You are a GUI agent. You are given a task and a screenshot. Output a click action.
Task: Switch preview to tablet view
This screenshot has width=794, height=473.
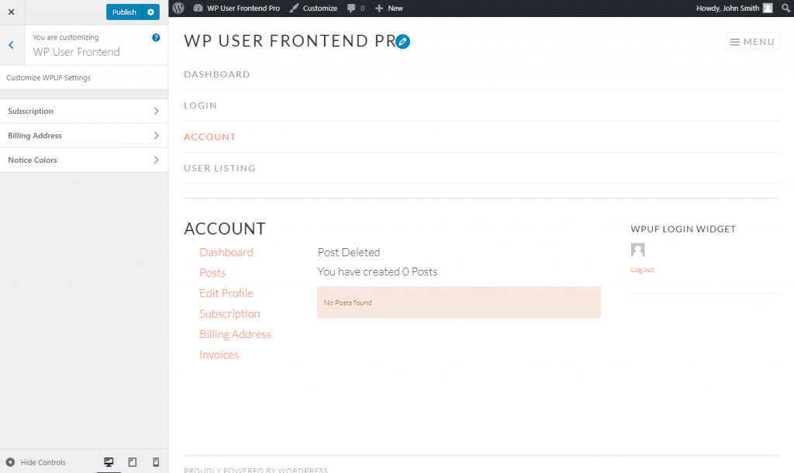(x=132, y=461)
